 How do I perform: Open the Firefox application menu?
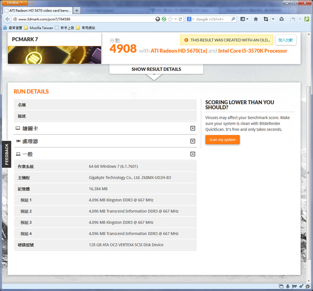pos(15,2)
